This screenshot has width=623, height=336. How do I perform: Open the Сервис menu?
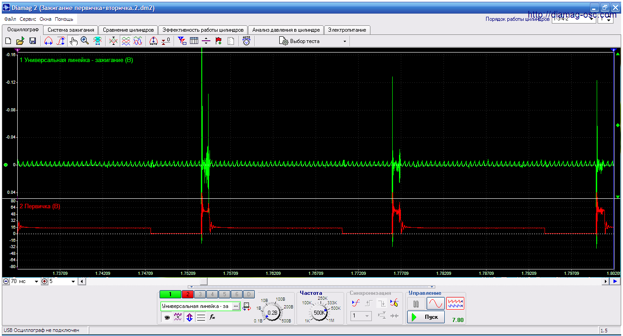pyautogui.click(x=28, y=19)
